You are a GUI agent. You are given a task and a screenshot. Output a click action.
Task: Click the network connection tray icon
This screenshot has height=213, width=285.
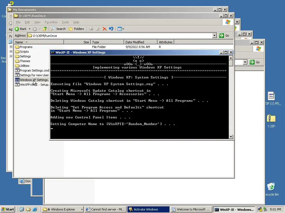point(265,209)
